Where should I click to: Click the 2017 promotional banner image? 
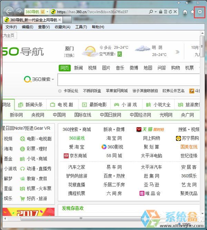pyautogui.click(x=29, y=212)
